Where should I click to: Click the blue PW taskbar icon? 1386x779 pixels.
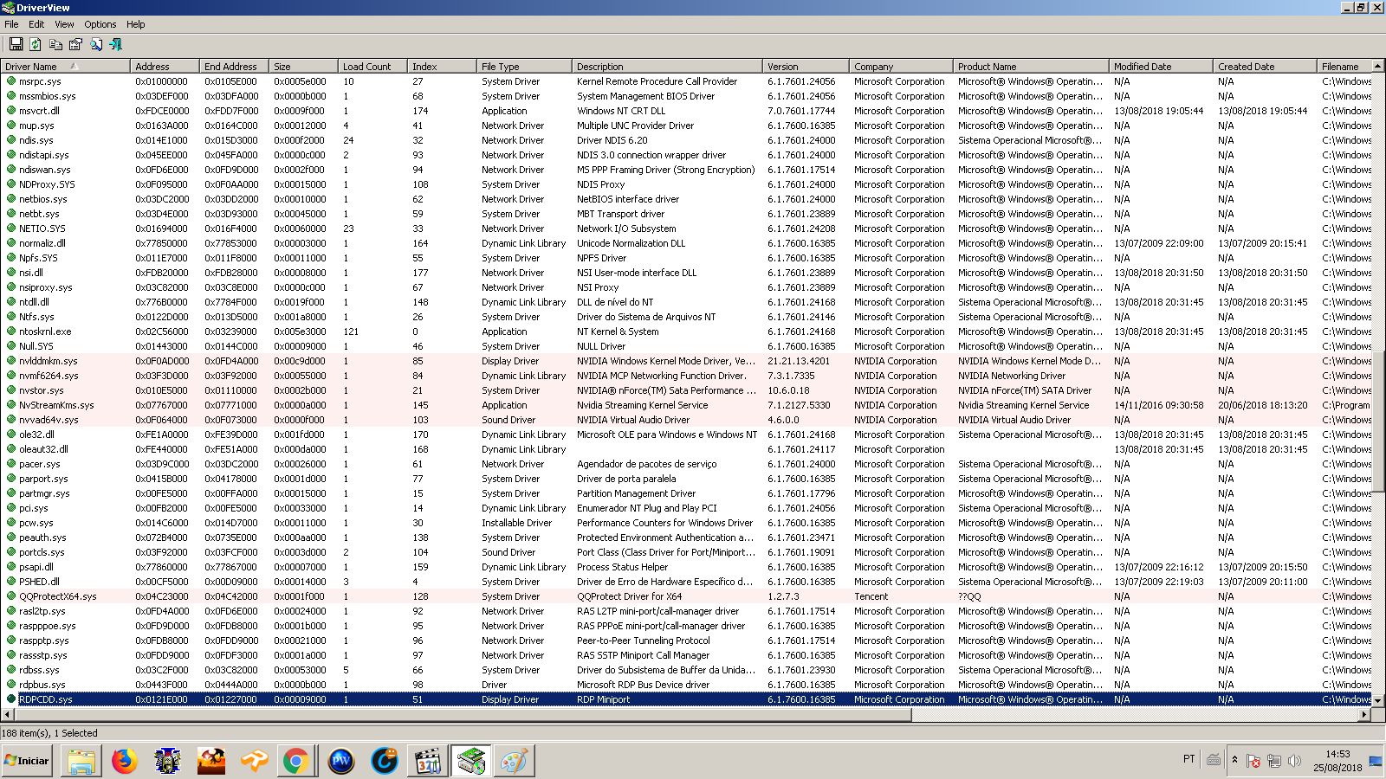coord(341,761)
